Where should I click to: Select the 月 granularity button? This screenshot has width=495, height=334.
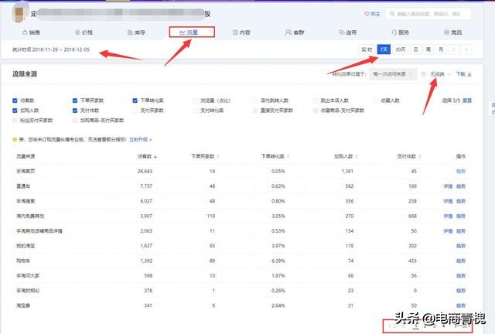[x=441, y=49]
